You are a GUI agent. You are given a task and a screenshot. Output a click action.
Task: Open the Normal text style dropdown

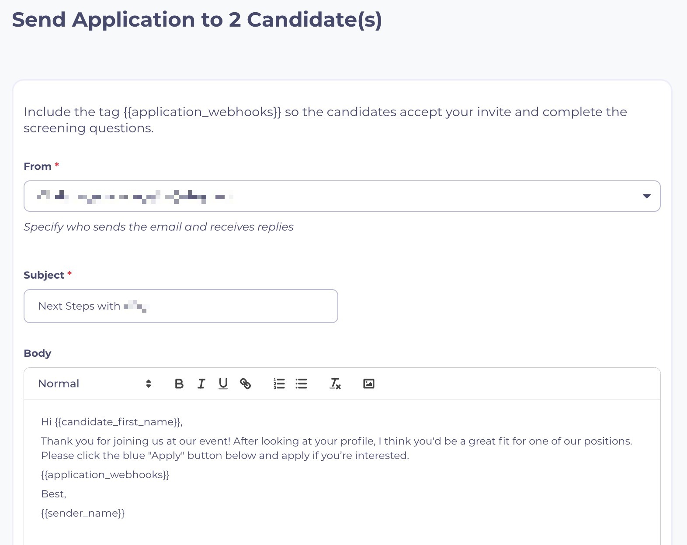pos(94,384)
